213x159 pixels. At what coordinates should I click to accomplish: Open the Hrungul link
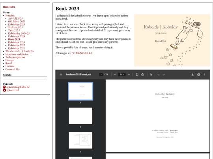(10, 60)
